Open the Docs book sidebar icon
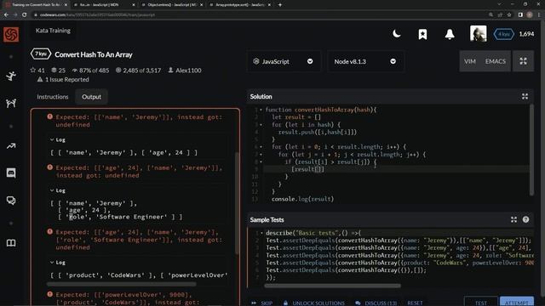This screenshot has height=306, width=545. (11, 242)
